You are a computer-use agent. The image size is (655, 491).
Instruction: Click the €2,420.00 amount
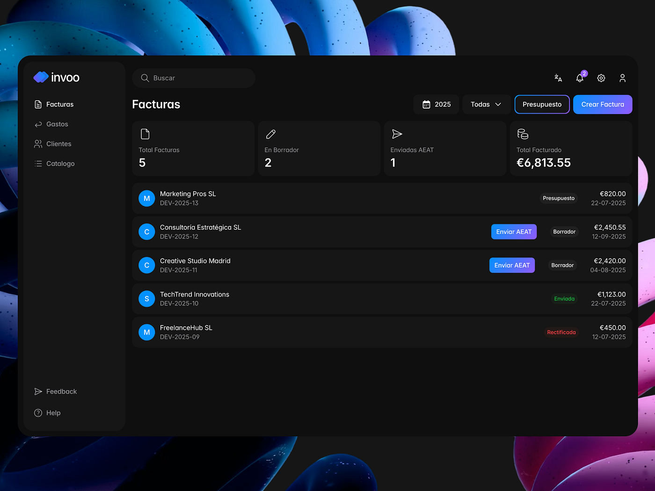[x=610, y=261]
